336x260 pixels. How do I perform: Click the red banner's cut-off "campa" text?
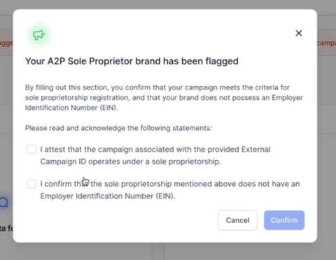(x=326, y=43)
